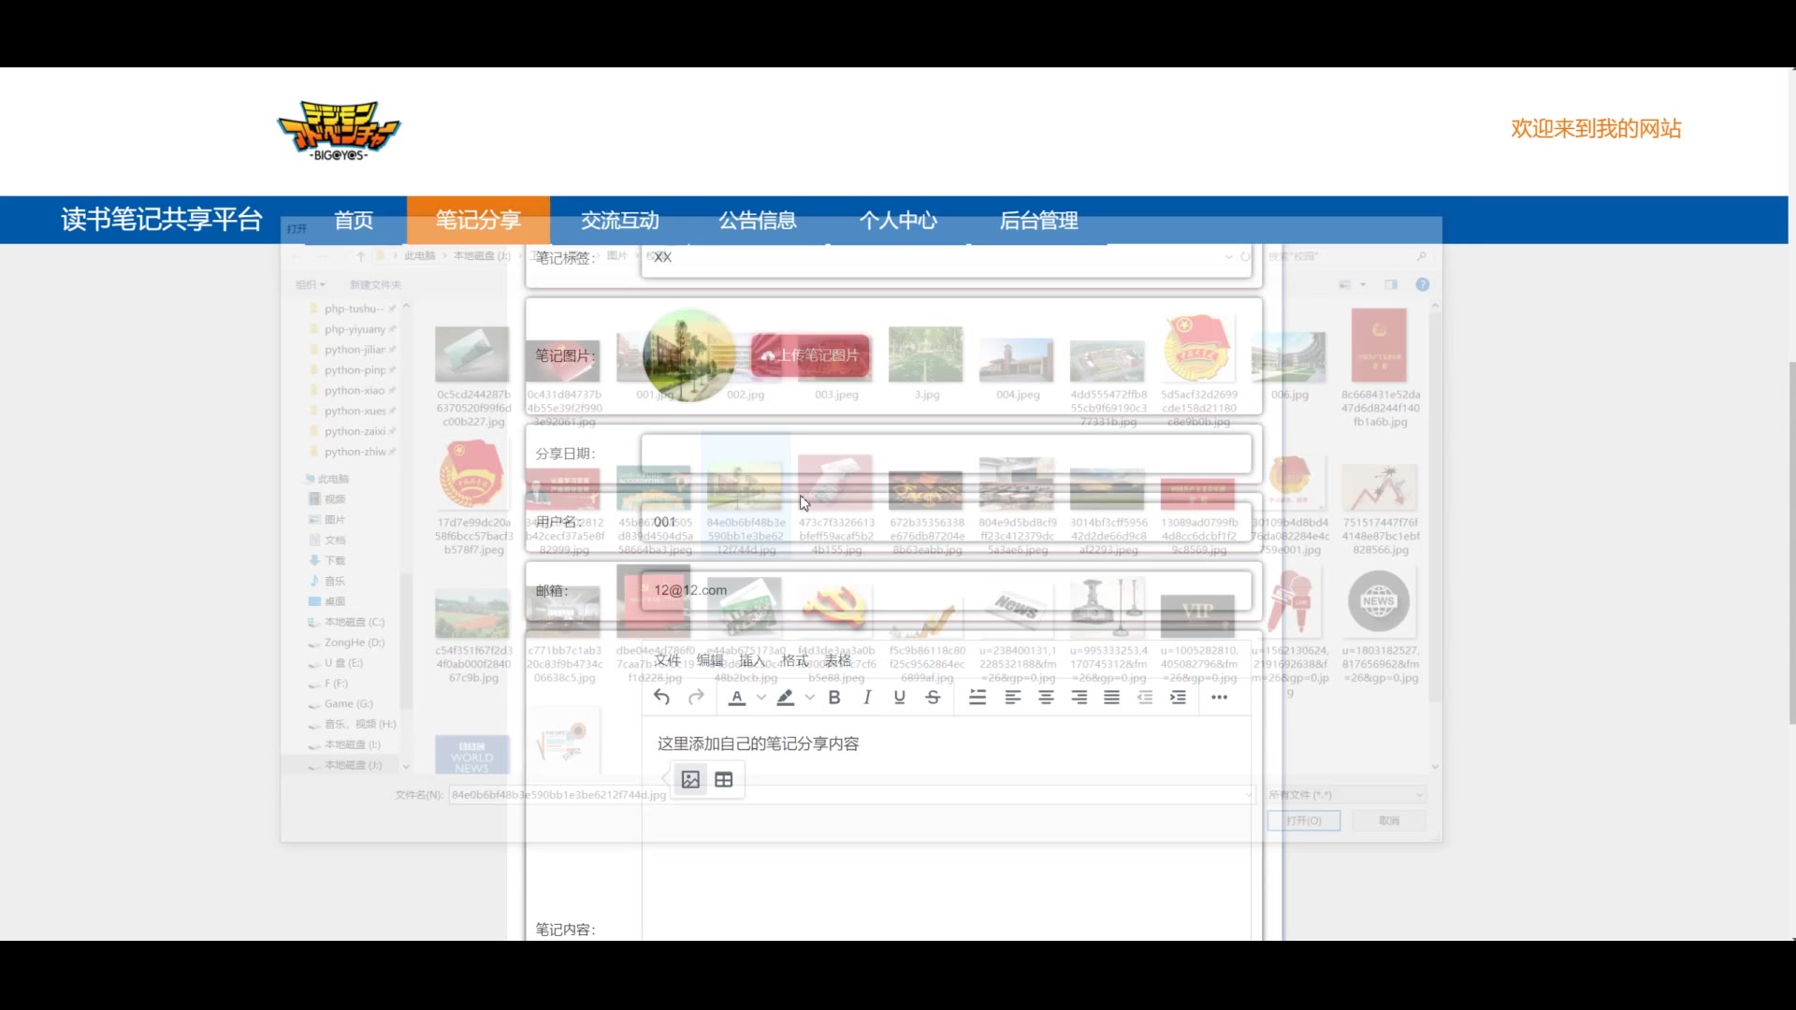Open the 公告信息 navigation tab
The width and height of the screenshot is (1796, 1010).
point(758,221)
